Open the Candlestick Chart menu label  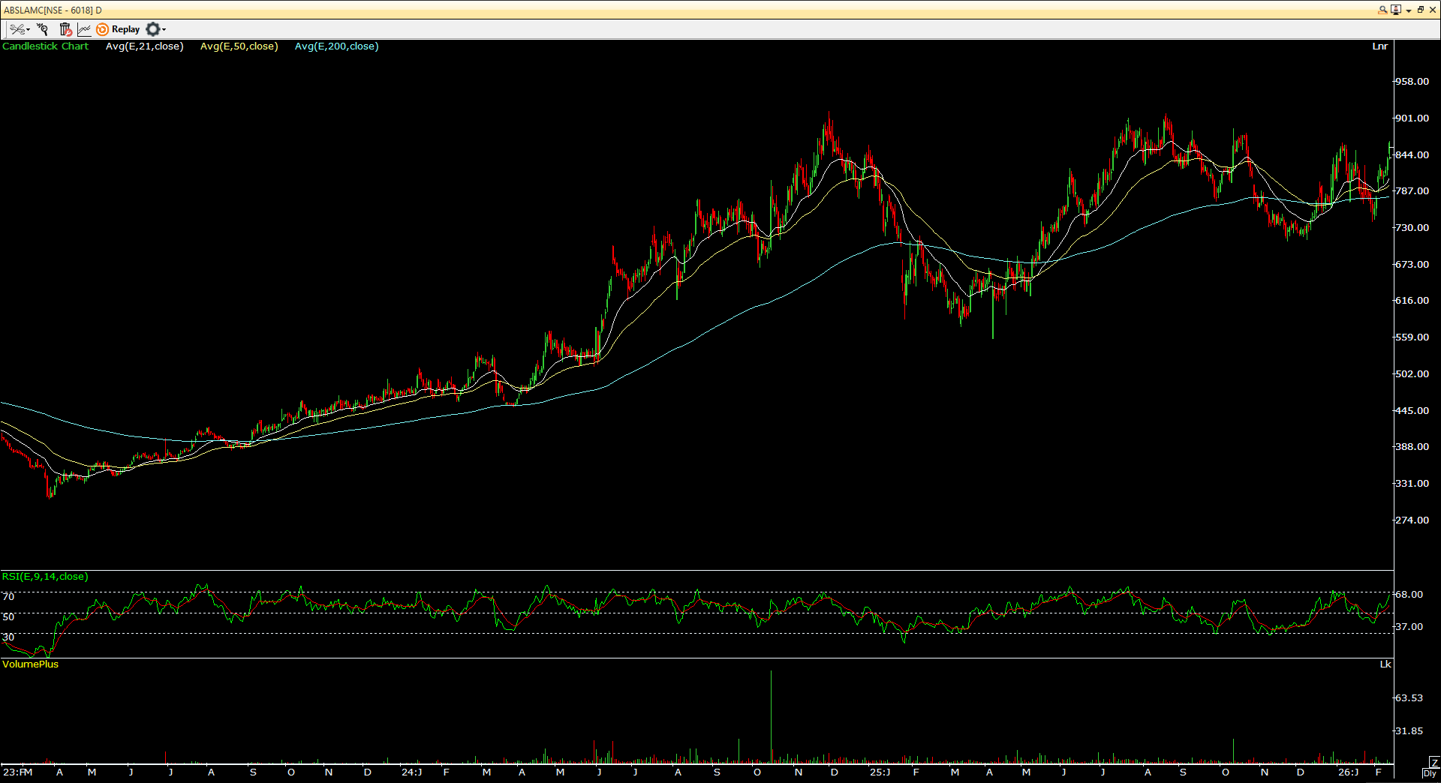pos(46,46)
